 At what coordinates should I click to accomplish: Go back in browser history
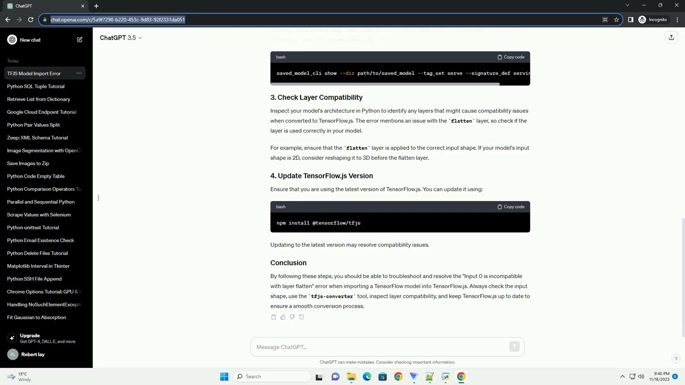coord(7,20)
